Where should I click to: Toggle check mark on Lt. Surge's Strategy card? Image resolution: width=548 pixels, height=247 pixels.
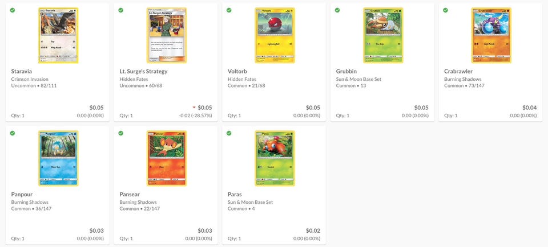120,10
